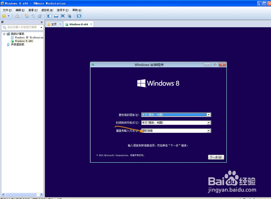Select 我的计算机 in the library tree
Viewport: 271px width, 199px height.
[17, 34]
